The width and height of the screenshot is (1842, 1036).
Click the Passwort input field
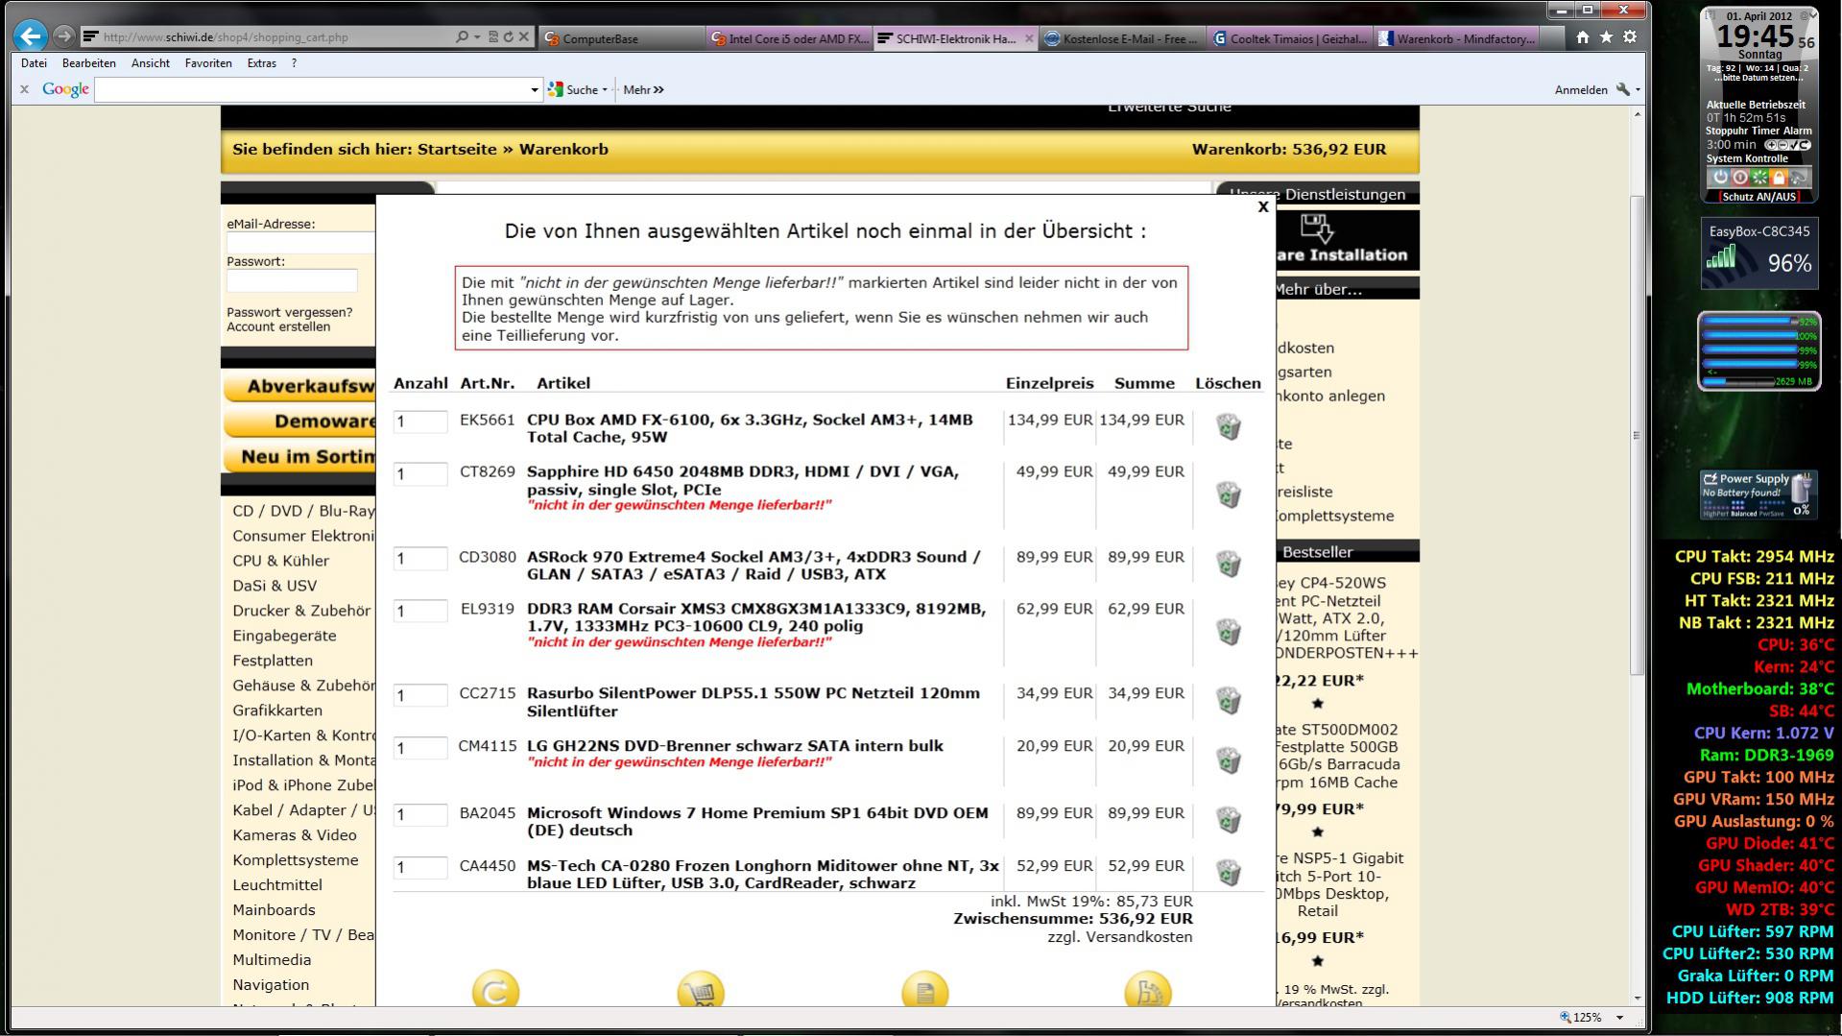coord(292,280)
